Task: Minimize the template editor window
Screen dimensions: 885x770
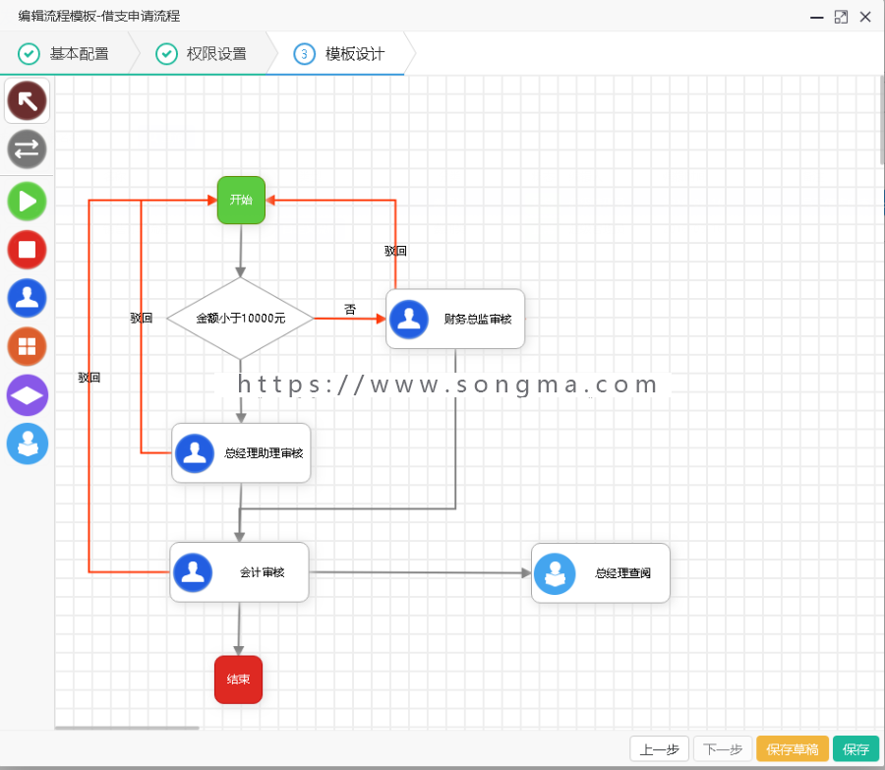Action: click(817, 17)
